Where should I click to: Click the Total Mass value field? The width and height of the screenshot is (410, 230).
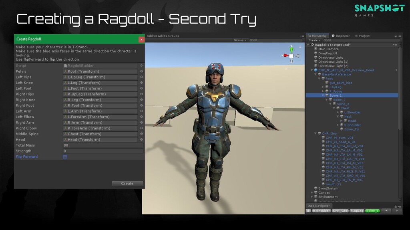coord(103,145)
